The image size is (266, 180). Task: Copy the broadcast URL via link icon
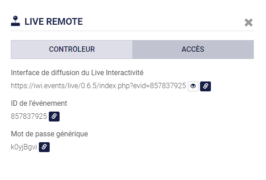(x=205, y=86)
